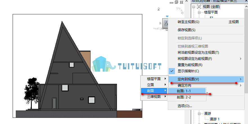Select 剖面: 1-1 section view
This screenshot has height=124, width=248.
[x=187, y=91]
